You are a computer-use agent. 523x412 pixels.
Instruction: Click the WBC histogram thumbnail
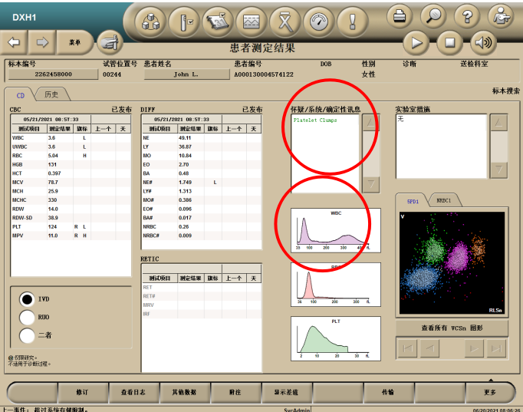pos(336,230)
